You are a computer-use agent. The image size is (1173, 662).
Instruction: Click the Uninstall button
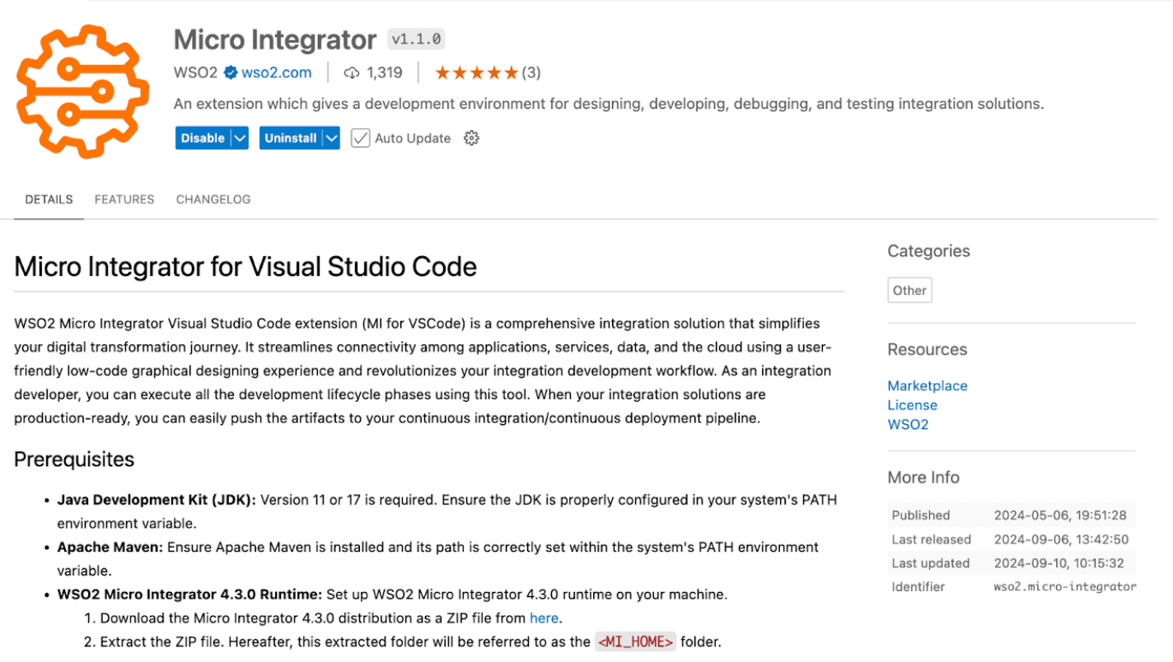(290, 138)
